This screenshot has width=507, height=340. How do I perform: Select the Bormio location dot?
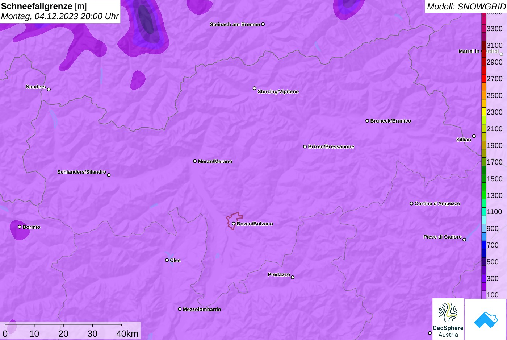[20, 227]
